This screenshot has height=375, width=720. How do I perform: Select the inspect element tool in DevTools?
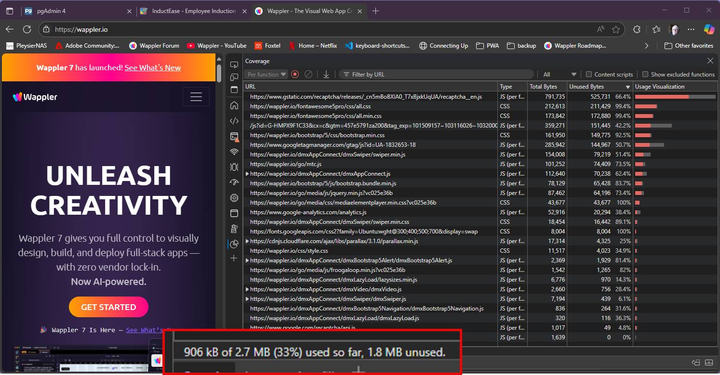click(234, 65)
